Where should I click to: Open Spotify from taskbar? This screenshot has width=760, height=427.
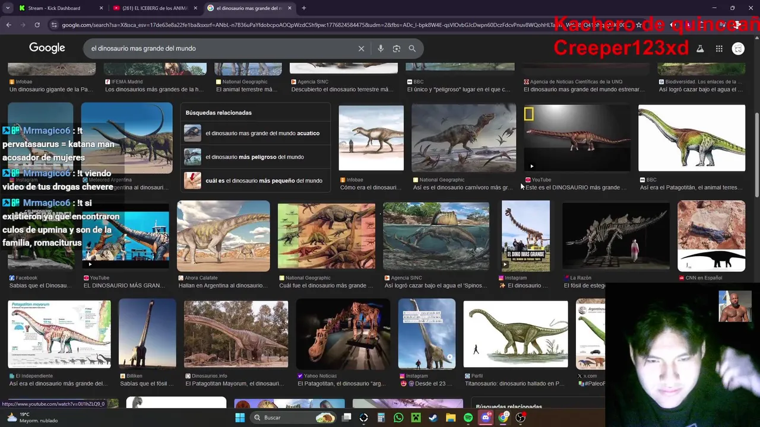click(x=468, y=418)
